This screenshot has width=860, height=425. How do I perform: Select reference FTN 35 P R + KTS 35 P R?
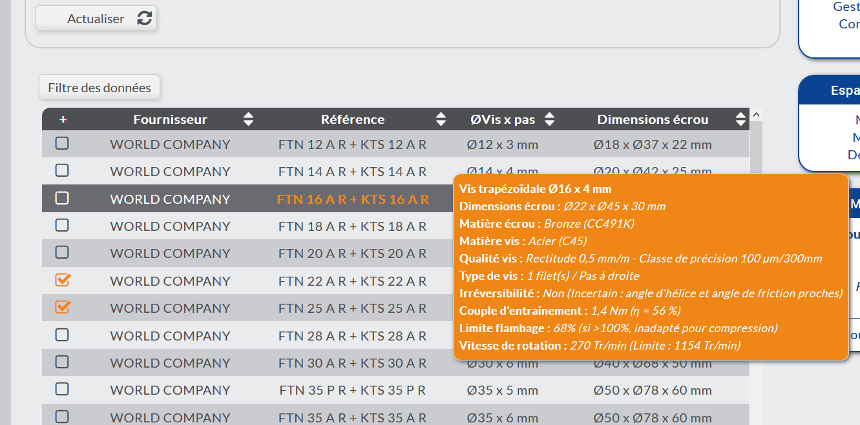coord(353,390)
